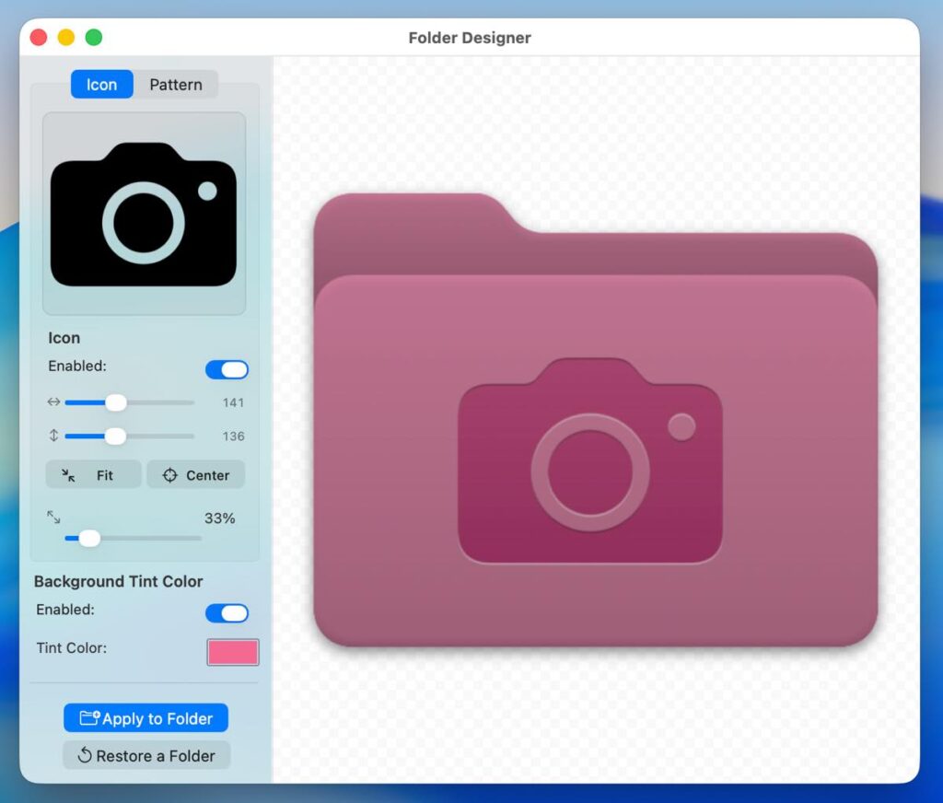Click the embossed camera on pink folder
The image size is (943, 803).
coord(589,462)
